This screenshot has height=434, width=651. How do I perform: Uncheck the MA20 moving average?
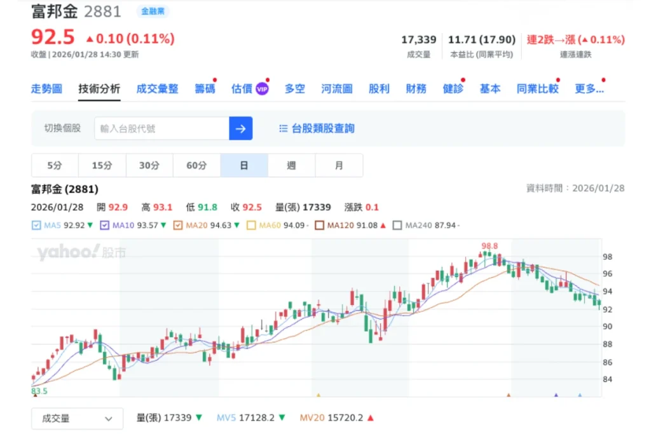[x=178, y=226]
